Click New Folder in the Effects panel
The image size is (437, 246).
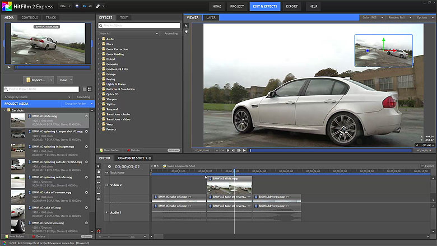pos(111,150)
